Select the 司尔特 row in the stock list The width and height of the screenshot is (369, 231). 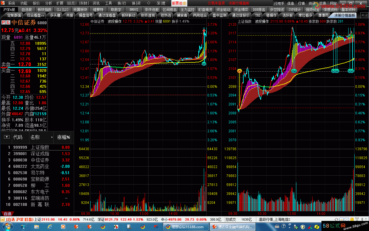[37, 173]
